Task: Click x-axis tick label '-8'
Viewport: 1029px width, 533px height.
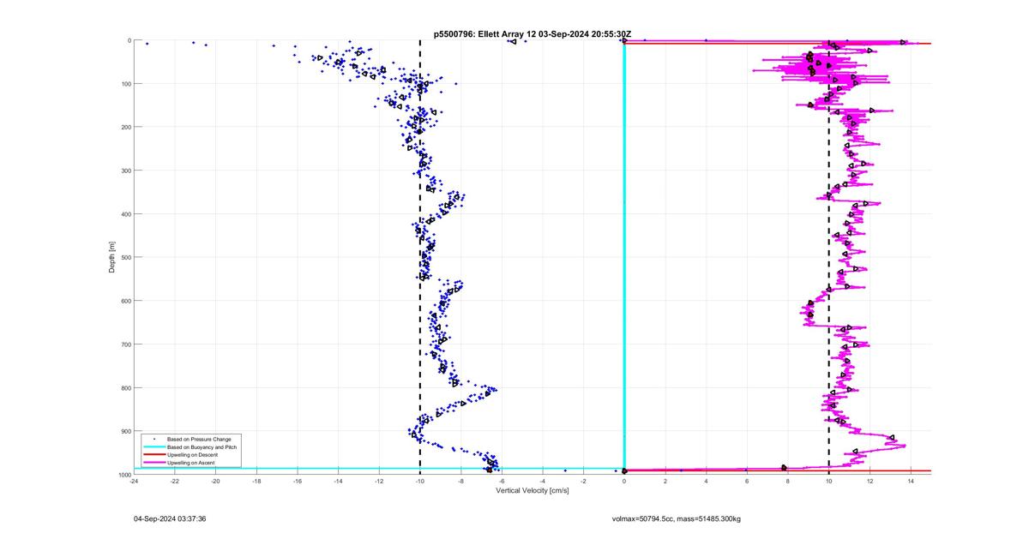Action: [x=460, y=481]
